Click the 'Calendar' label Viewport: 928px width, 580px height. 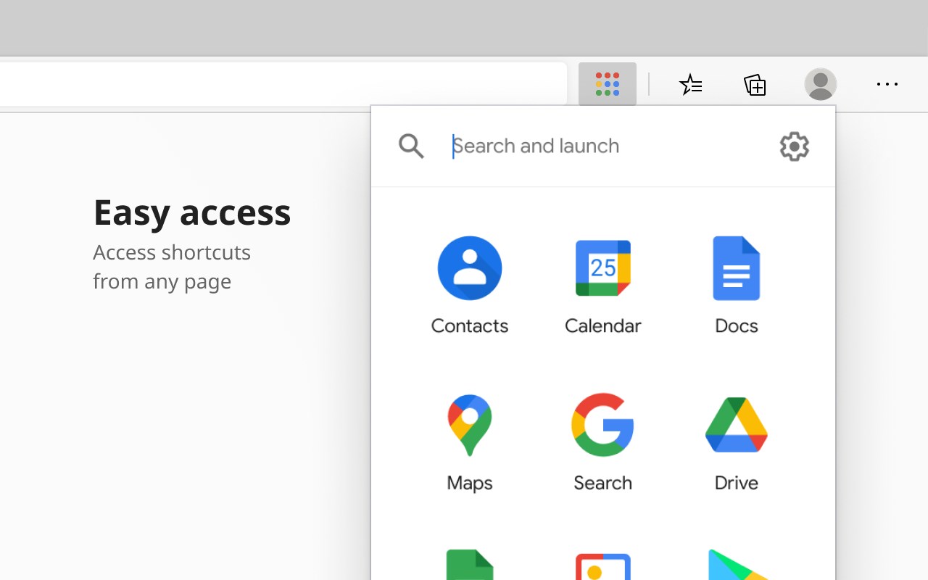603,326
